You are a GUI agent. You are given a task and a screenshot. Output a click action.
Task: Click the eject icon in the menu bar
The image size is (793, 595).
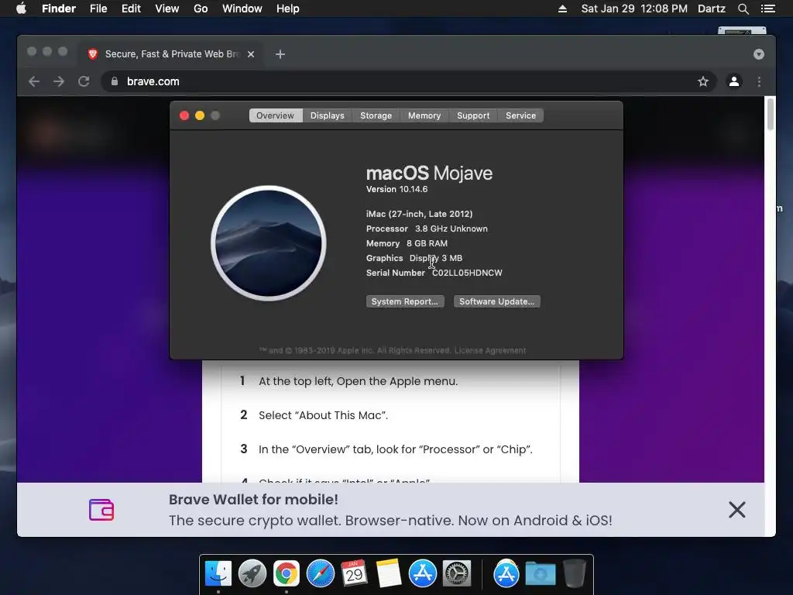[x=562, y=9]
